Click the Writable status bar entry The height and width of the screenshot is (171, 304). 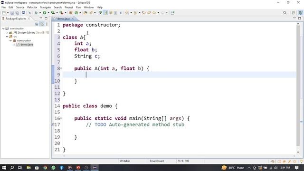pyautogui.click(x=125, y=161)
